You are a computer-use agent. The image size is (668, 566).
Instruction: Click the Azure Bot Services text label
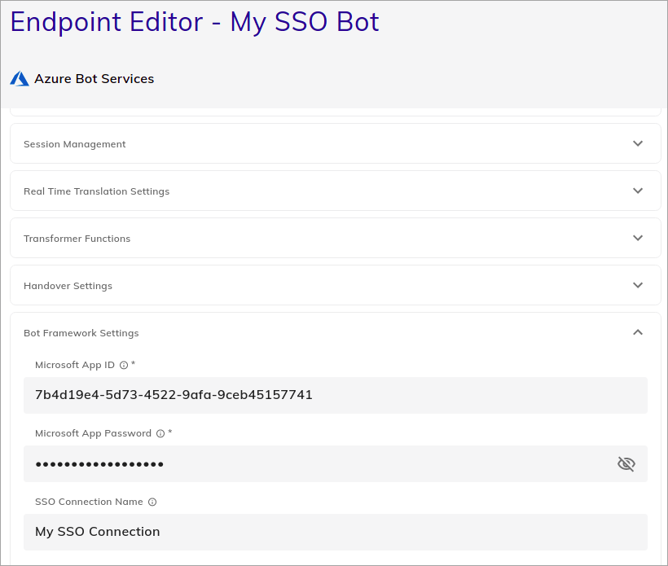pyautogui.click(x=94, y=79)
